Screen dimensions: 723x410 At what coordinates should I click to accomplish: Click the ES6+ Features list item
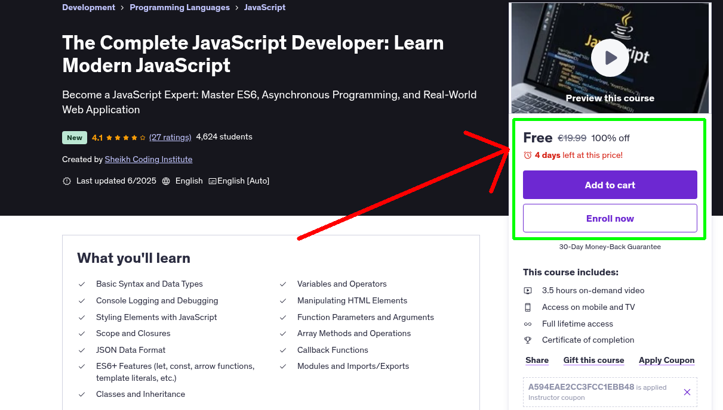pyautogui.click(x=176, y=372)
